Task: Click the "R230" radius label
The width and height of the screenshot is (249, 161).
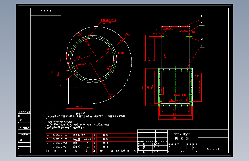Action: [x=78, y=58]
